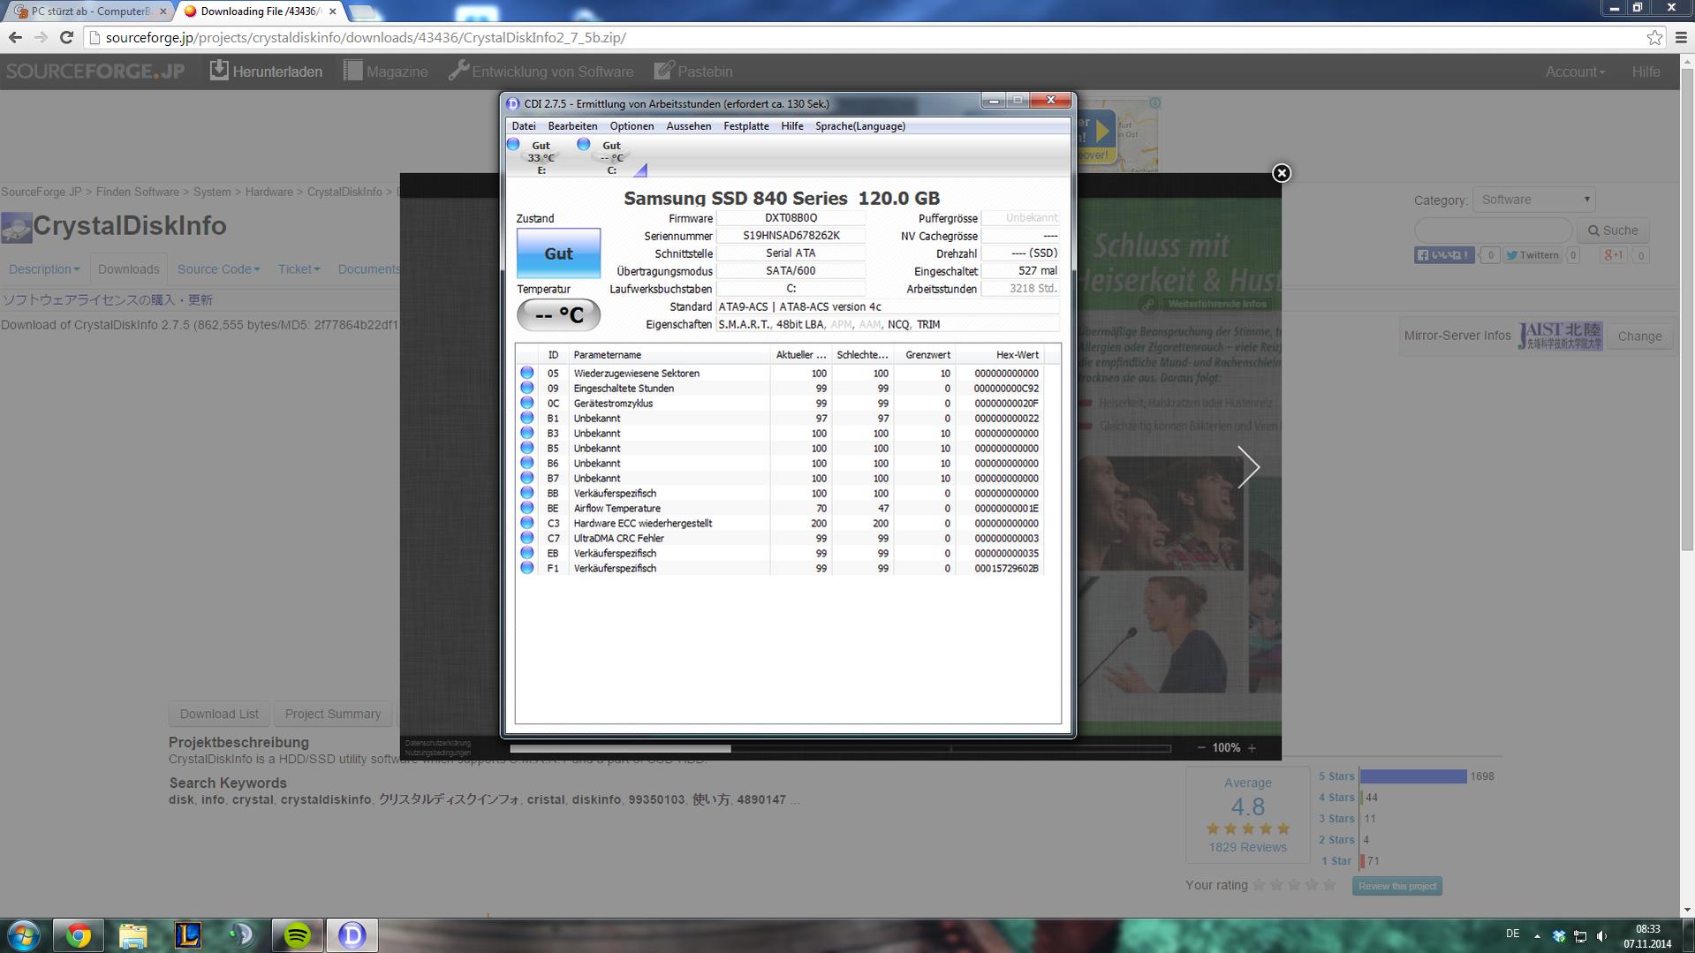
Task: Select the E: drive status icon
Action: click(534, 156)
